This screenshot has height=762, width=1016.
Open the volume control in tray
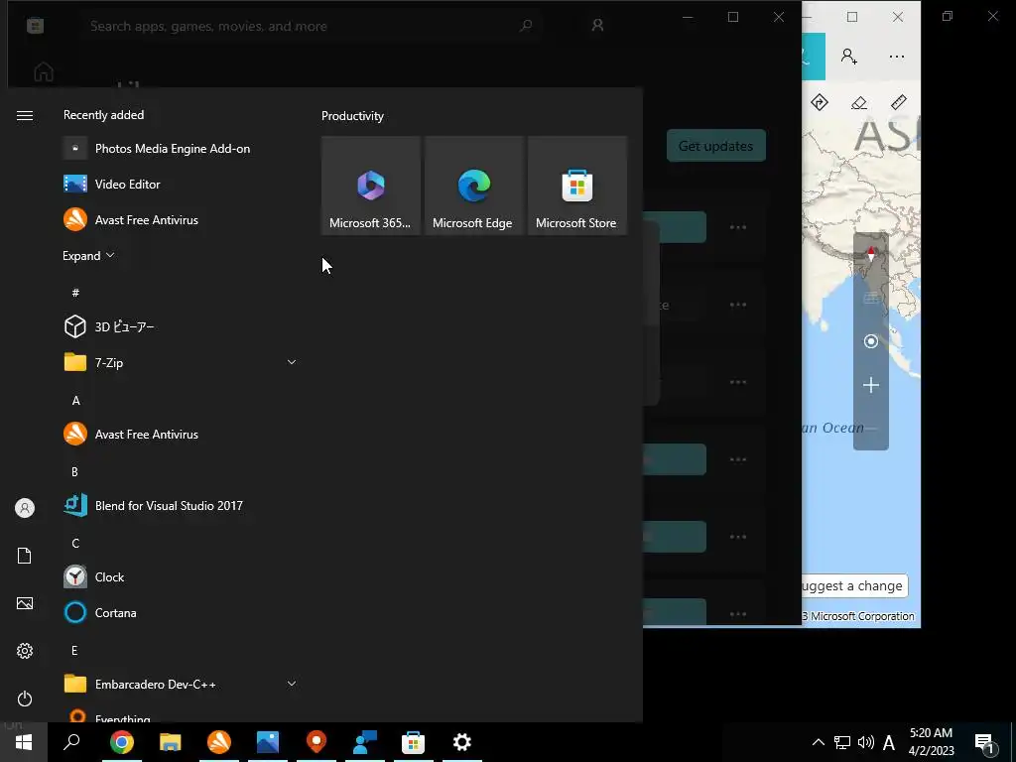865,742
